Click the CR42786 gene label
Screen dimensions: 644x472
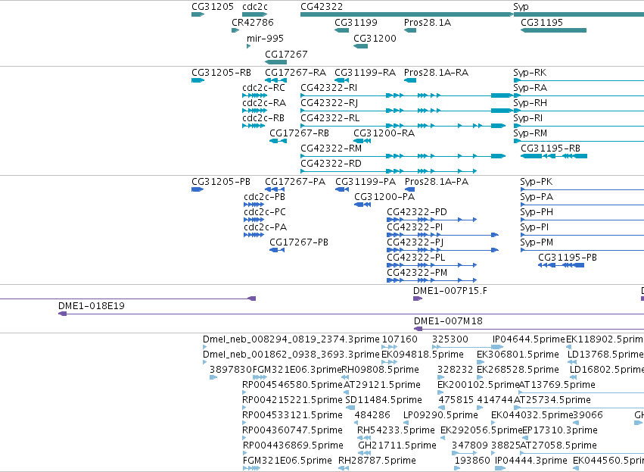coord(253,22)
